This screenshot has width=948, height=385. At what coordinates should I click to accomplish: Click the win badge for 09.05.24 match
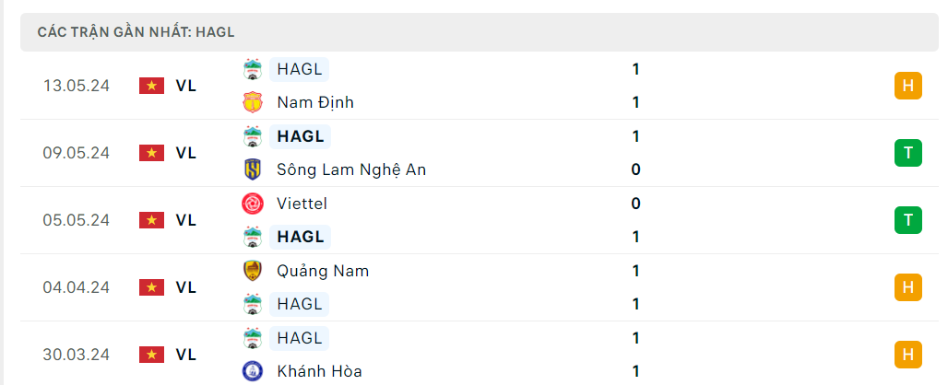click(907, 153)
